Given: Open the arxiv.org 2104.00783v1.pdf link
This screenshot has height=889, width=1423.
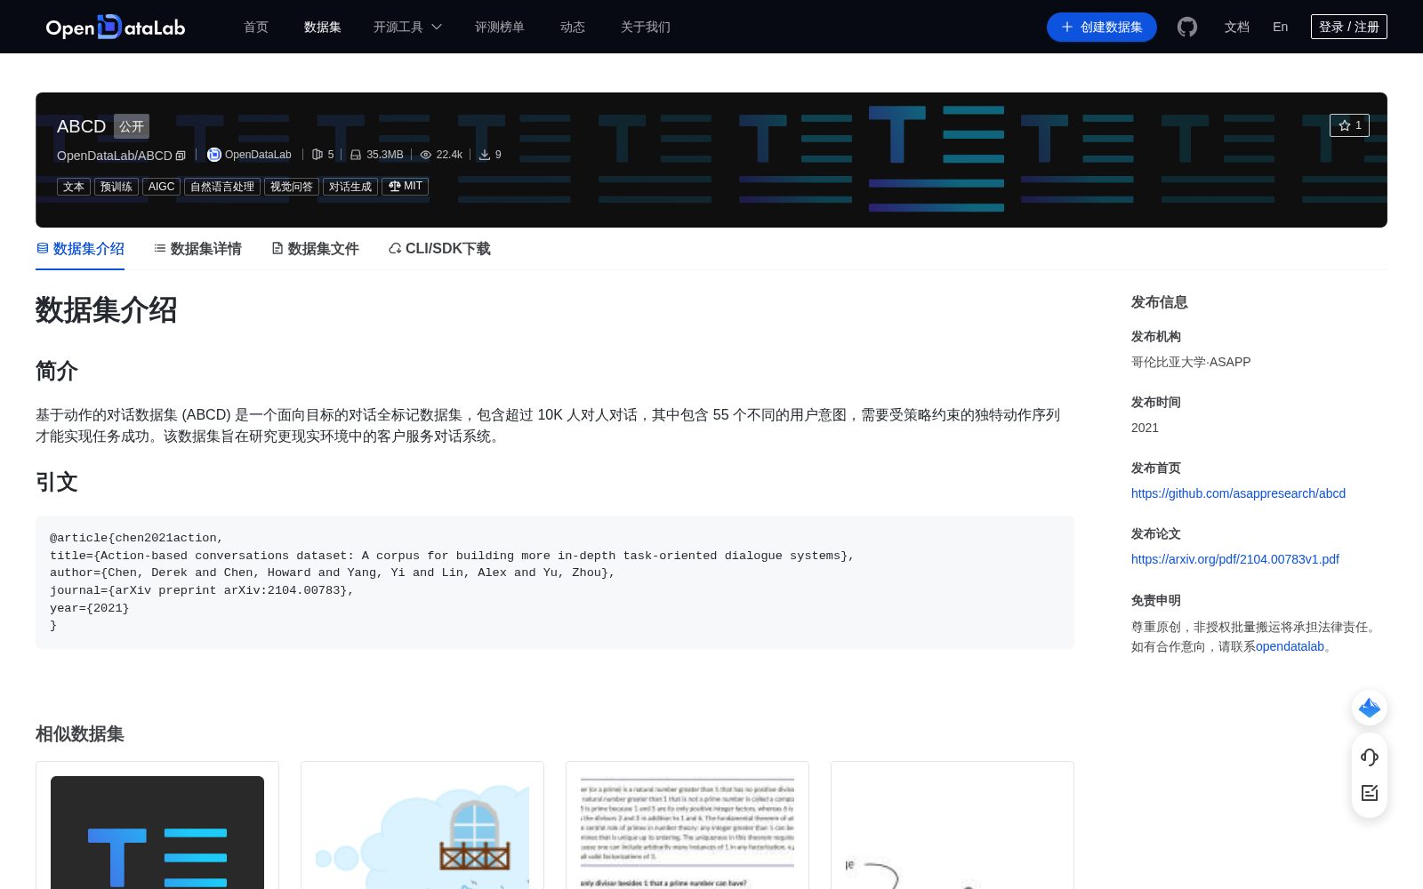Looking at the screenshot, I should pos(1234,559).
